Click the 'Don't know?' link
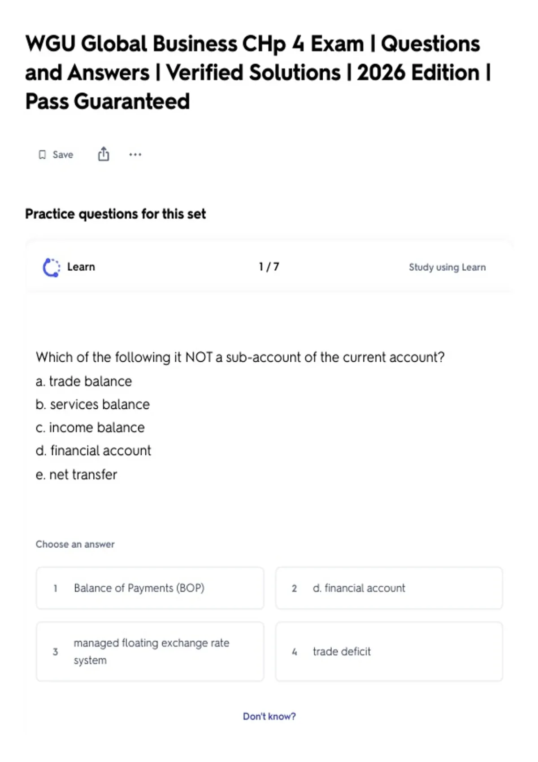 pyautogui.click(x=269, y=716)
